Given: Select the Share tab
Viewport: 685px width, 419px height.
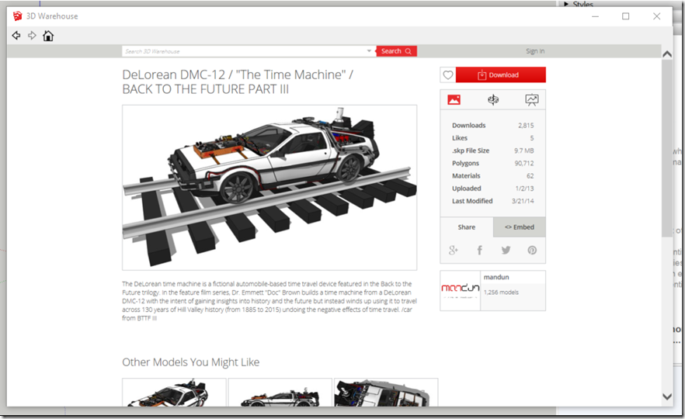Looking at the screenshot, I should 466,227.
